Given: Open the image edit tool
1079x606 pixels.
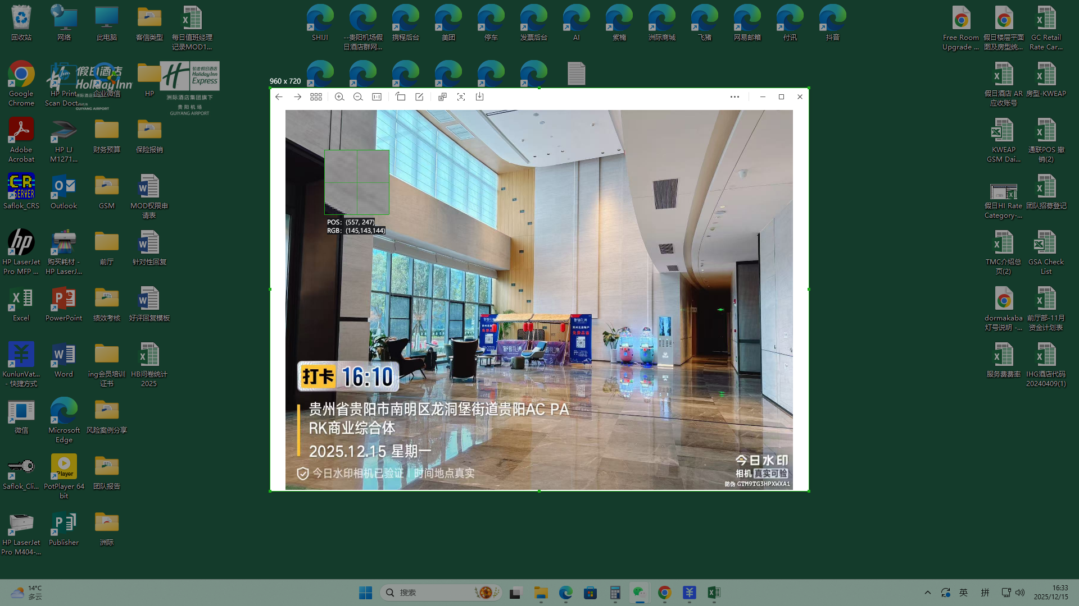Looking at the screenshot, I should point(419,97).
